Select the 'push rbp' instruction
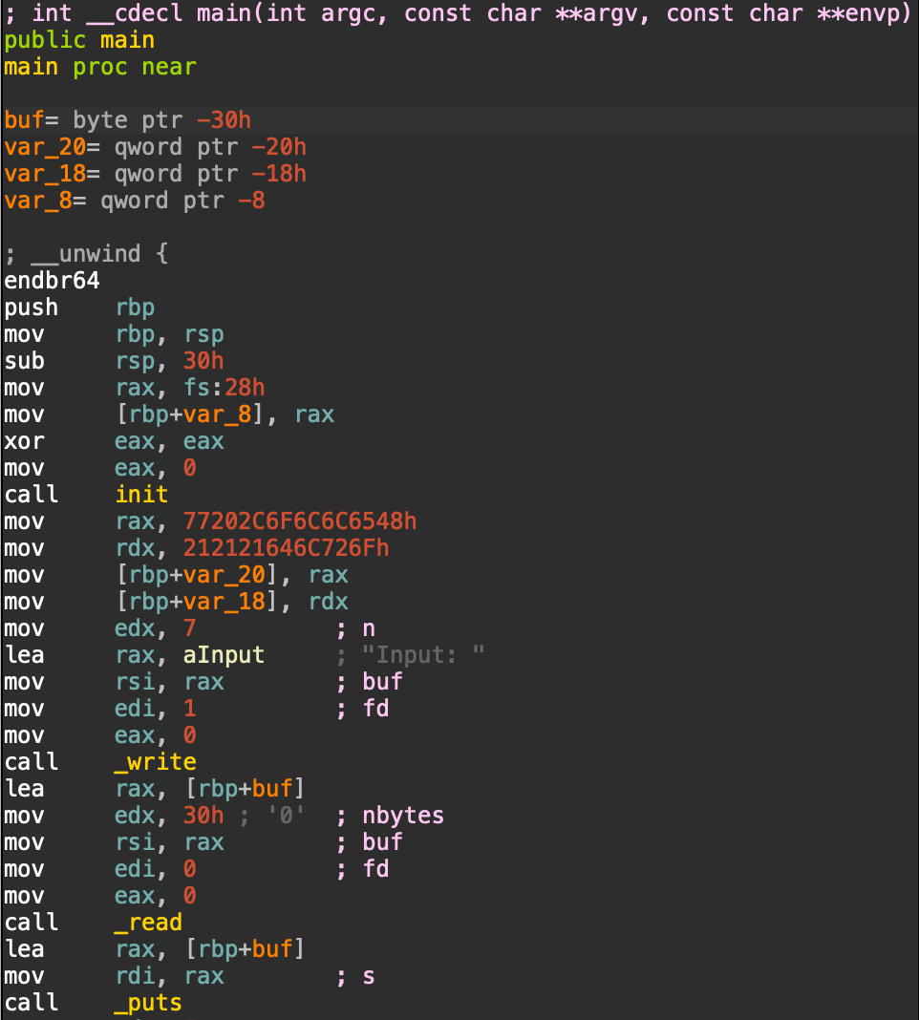919x1020 pixels. (x=79, y=307)
